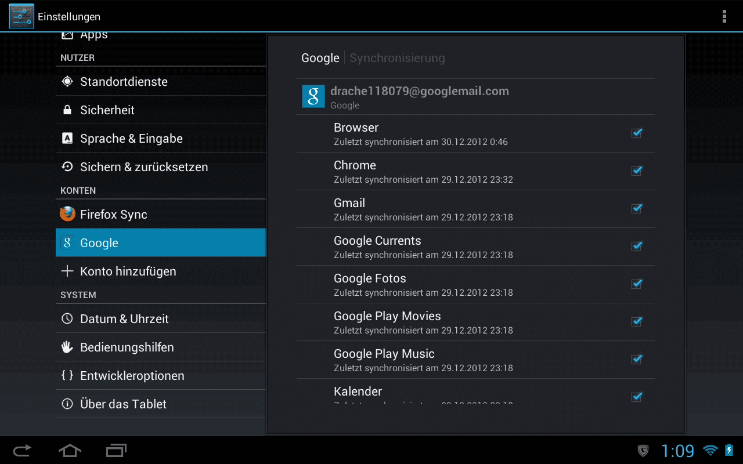Viewport: 743px width, 464px height.
Task: Open Standortdienste settings
Action: [161, 82]
